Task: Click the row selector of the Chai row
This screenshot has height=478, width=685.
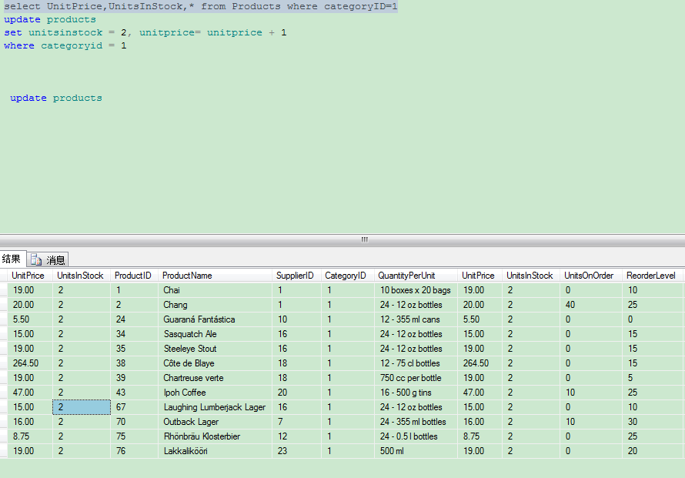Action: (4, 290)
